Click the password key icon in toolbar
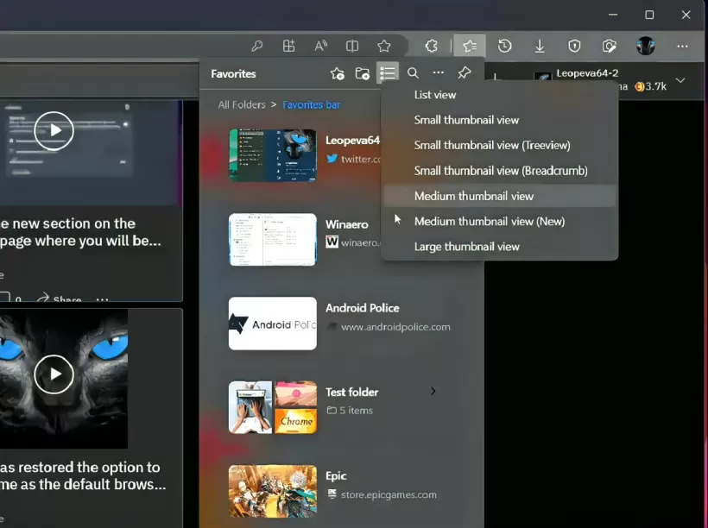The image size is (708, 528). coord(257,46)
